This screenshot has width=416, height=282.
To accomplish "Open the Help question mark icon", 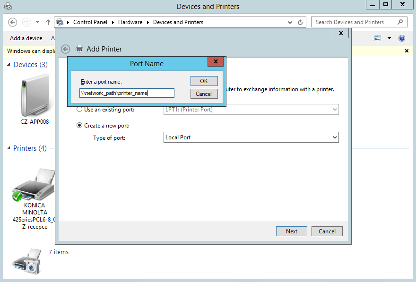I will tap(401, 38).
